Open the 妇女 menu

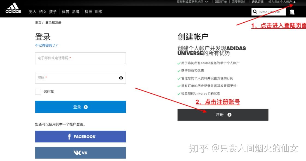coord(43,12)
